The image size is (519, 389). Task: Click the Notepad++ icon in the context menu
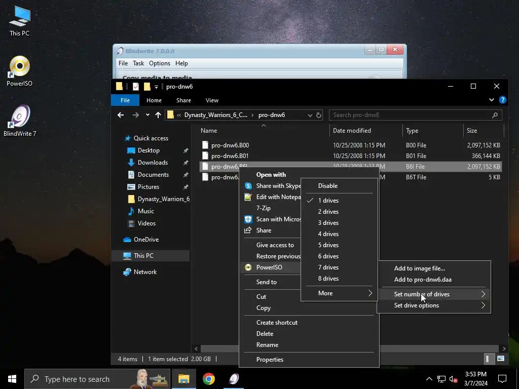248,197
